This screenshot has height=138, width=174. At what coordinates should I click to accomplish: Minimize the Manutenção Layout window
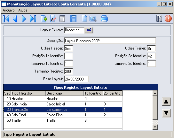159,4
